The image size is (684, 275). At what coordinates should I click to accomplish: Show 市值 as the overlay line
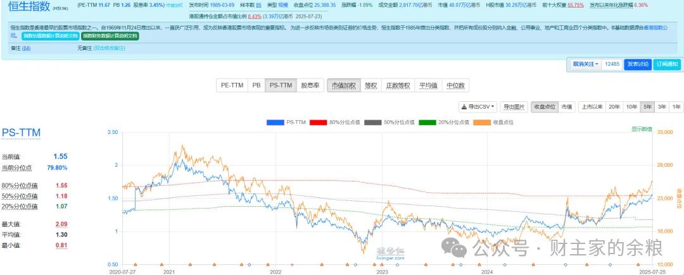pos(567,107)
